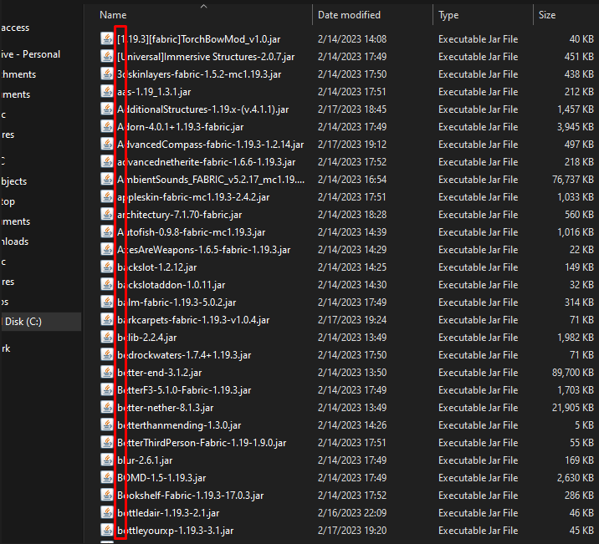Click the jar icon beside TorchBowMod_v1.0.jar
This screenshot has width=599, height=544.
pyautogui.click(x=107, y=39)
